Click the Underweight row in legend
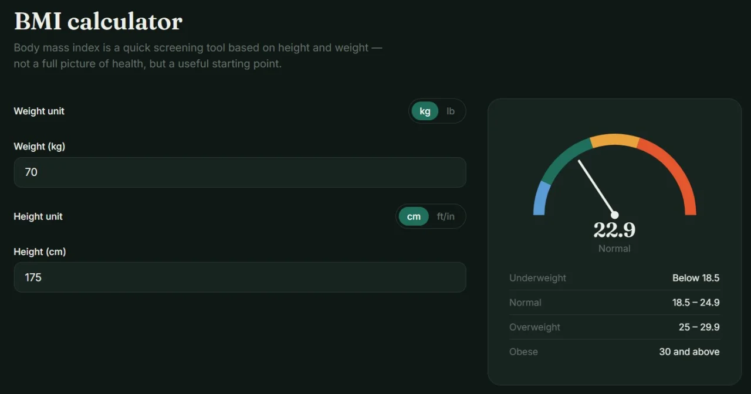 coord(614,278)
